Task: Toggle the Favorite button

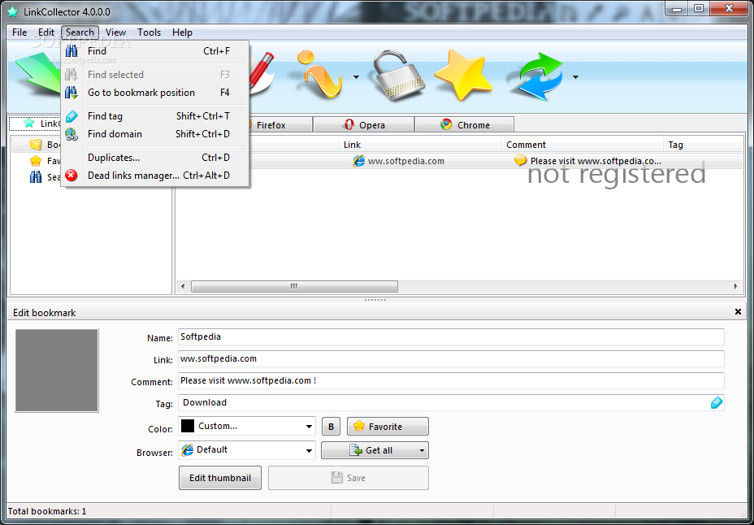Action: pos(388,427)
